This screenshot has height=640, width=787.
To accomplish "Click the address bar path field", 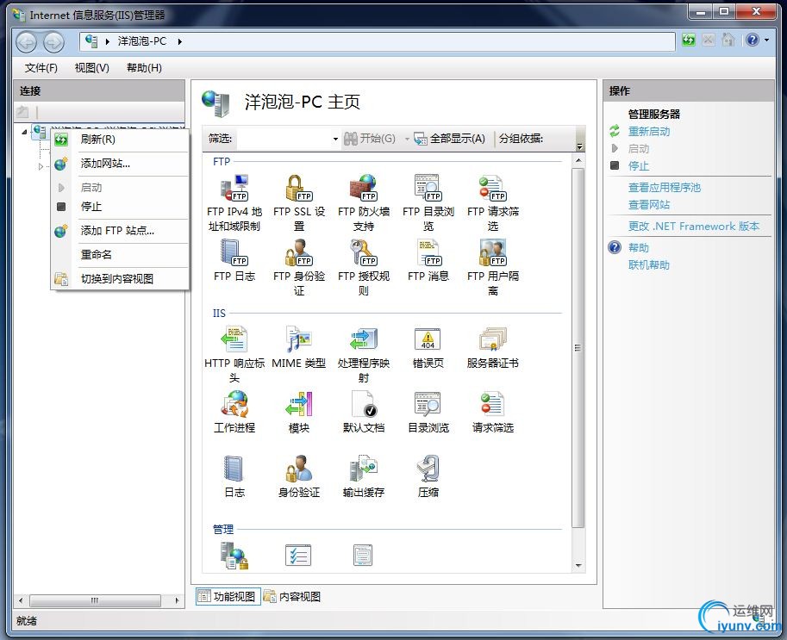I will 377,41.
